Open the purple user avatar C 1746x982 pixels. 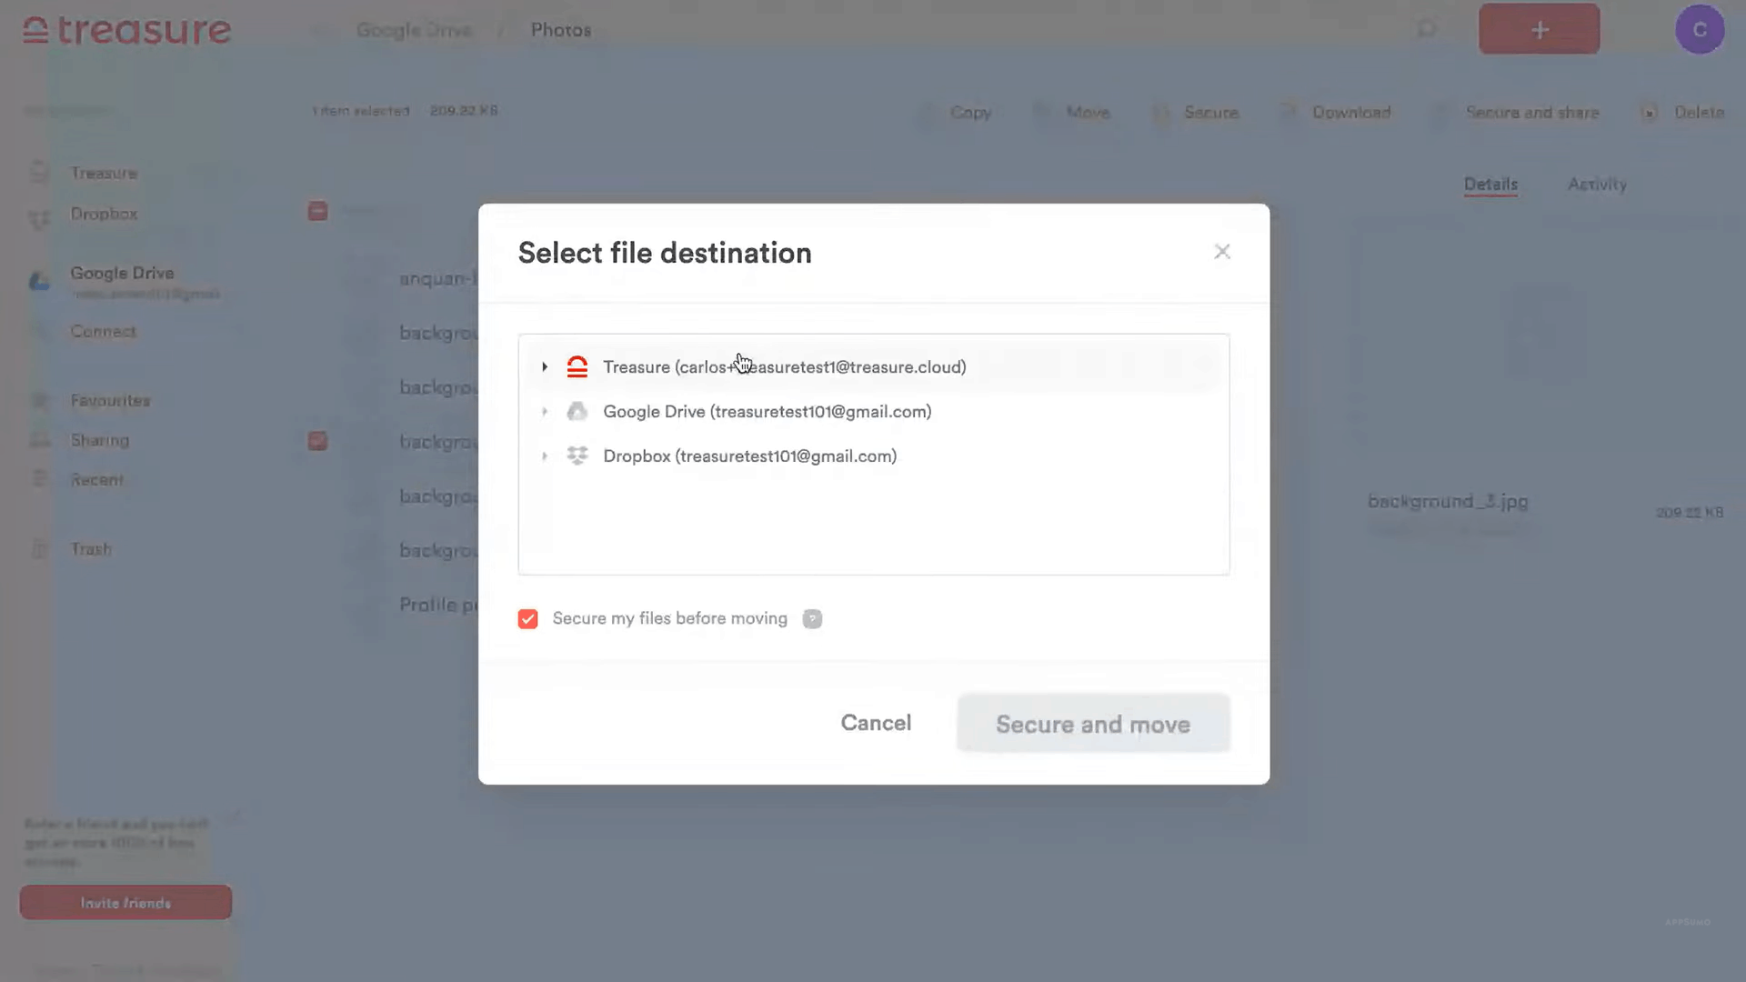pos(1700,29)
